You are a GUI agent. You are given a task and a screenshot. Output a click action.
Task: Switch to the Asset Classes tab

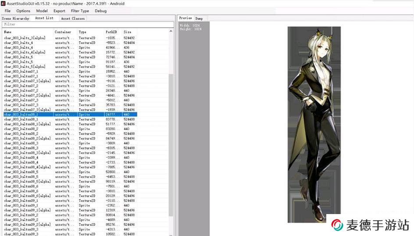73,18
